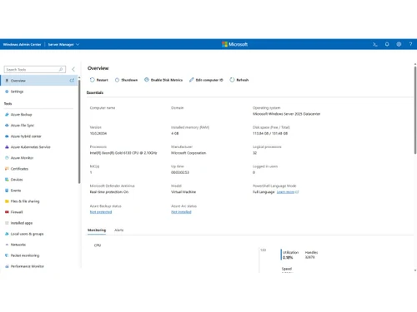Click in the Search Tools field
This screenshot has height=312, width=417.
[x=35, y=69]
